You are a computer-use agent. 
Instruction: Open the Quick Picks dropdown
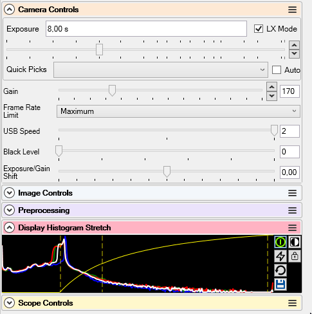161,69
